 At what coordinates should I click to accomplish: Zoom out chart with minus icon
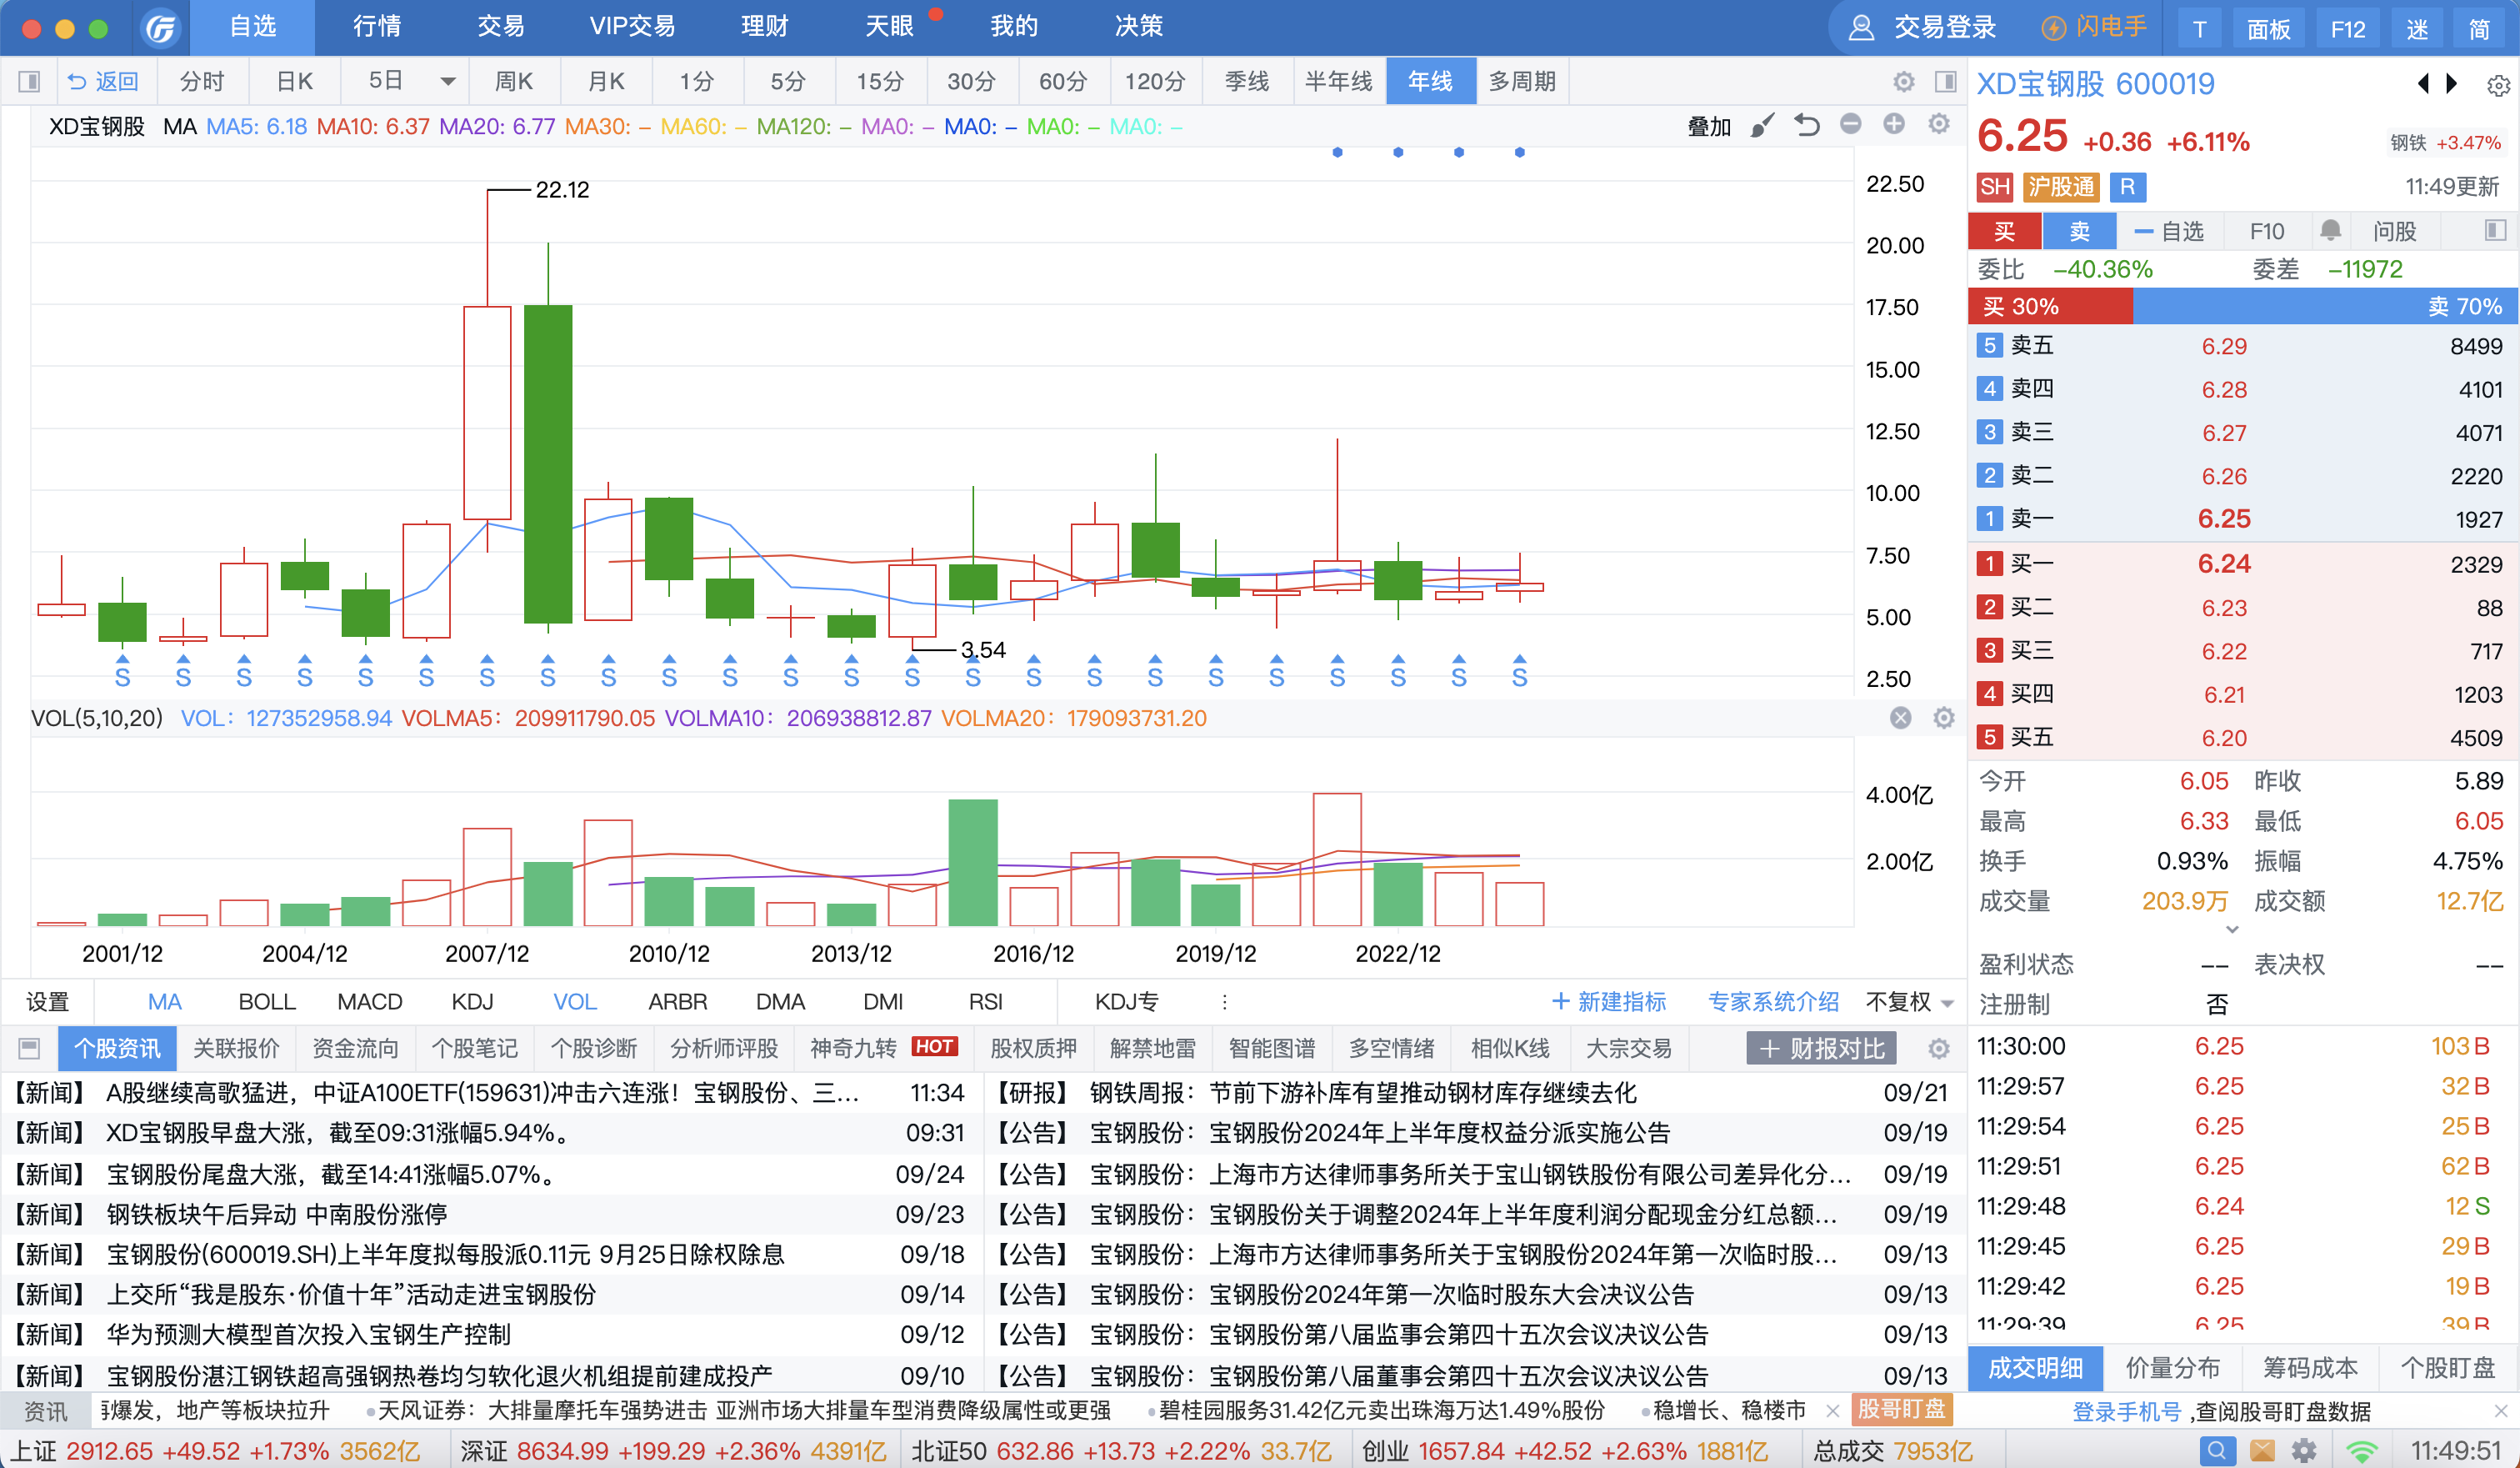point(1850,124)
